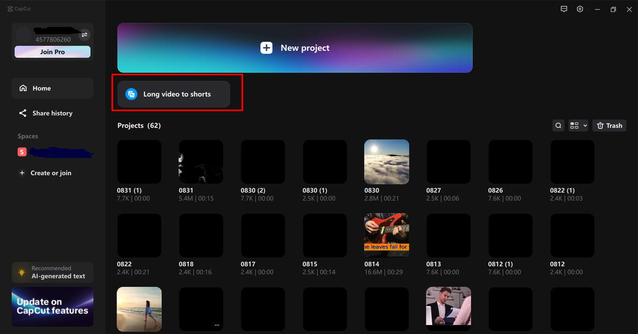Screen dimensions: 638x334
Task: Click the Spaces label
Action: pos(28,136)
